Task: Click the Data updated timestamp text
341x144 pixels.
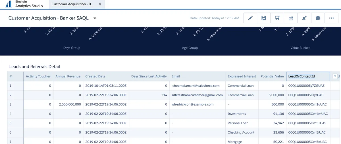Action: [215, 18]
